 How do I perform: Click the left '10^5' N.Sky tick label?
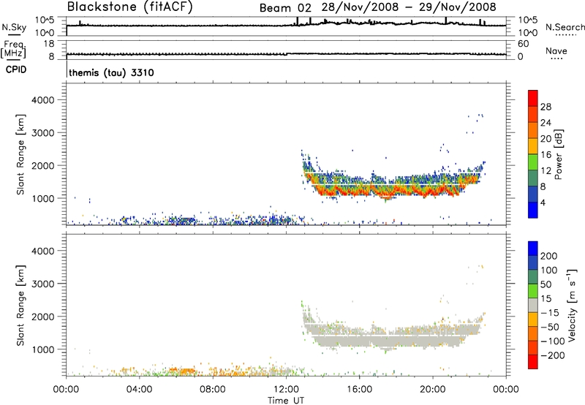[x=45, y=20]
